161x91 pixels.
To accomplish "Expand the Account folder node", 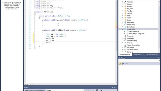I will pyautogui.click(x=123, y=6).
